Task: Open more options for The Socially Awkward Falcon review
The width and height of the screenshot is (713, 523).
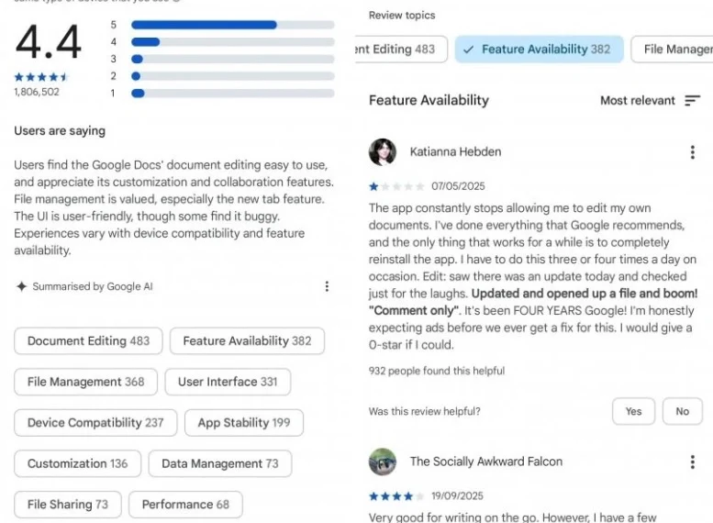Action: point(692,462)
